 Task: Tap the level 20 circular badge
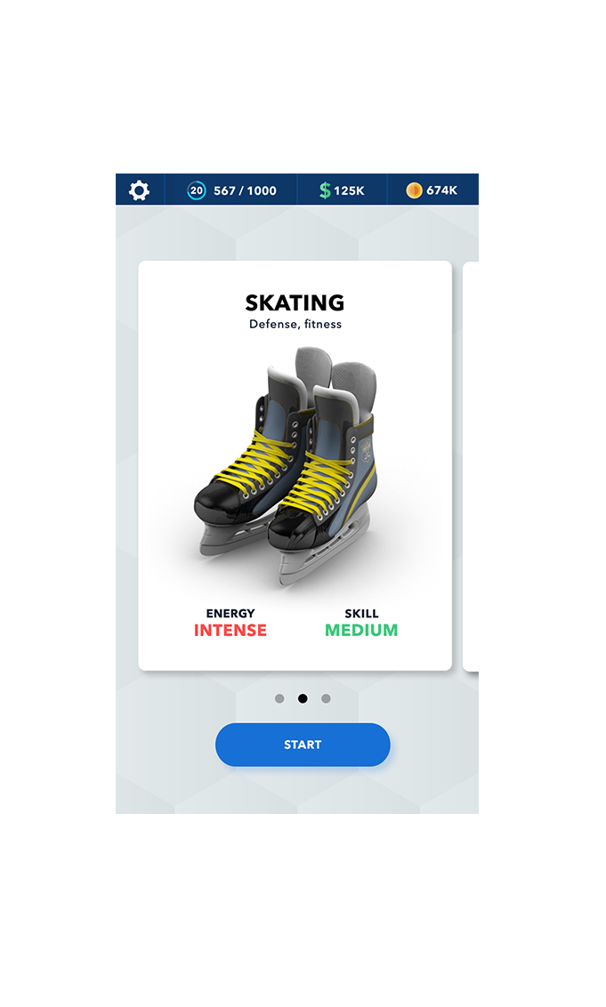[x=196, y=190]
